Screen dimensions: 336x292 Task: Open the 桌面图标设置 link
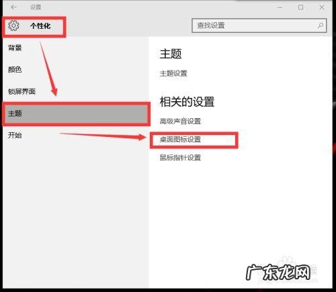coord(180,140)
